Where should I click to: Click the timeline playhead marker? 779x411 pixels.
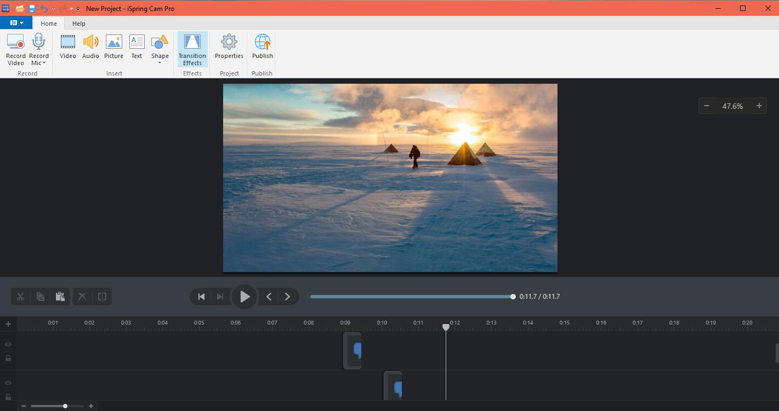tap(446, 327)
